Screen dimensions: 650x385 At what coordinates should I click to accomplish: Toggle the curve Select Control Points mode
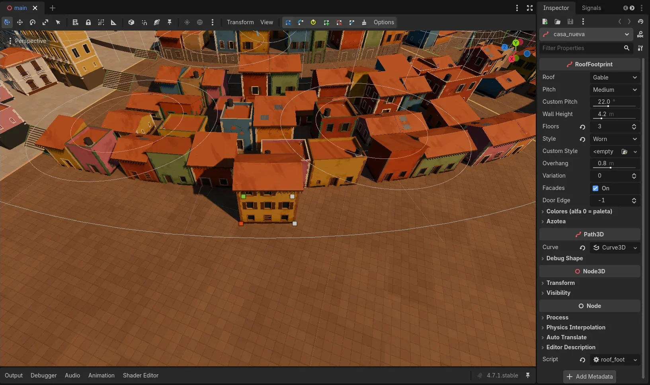301,22
